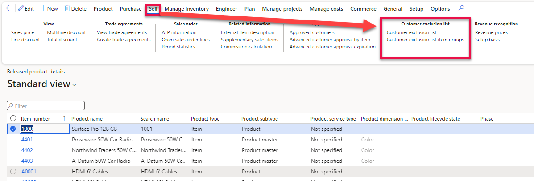Click View trade agreements
The height and width of the screenshot is (181, 534).
coord(122,32)
